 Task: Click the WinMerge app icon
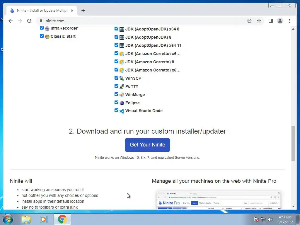(122, 95)
